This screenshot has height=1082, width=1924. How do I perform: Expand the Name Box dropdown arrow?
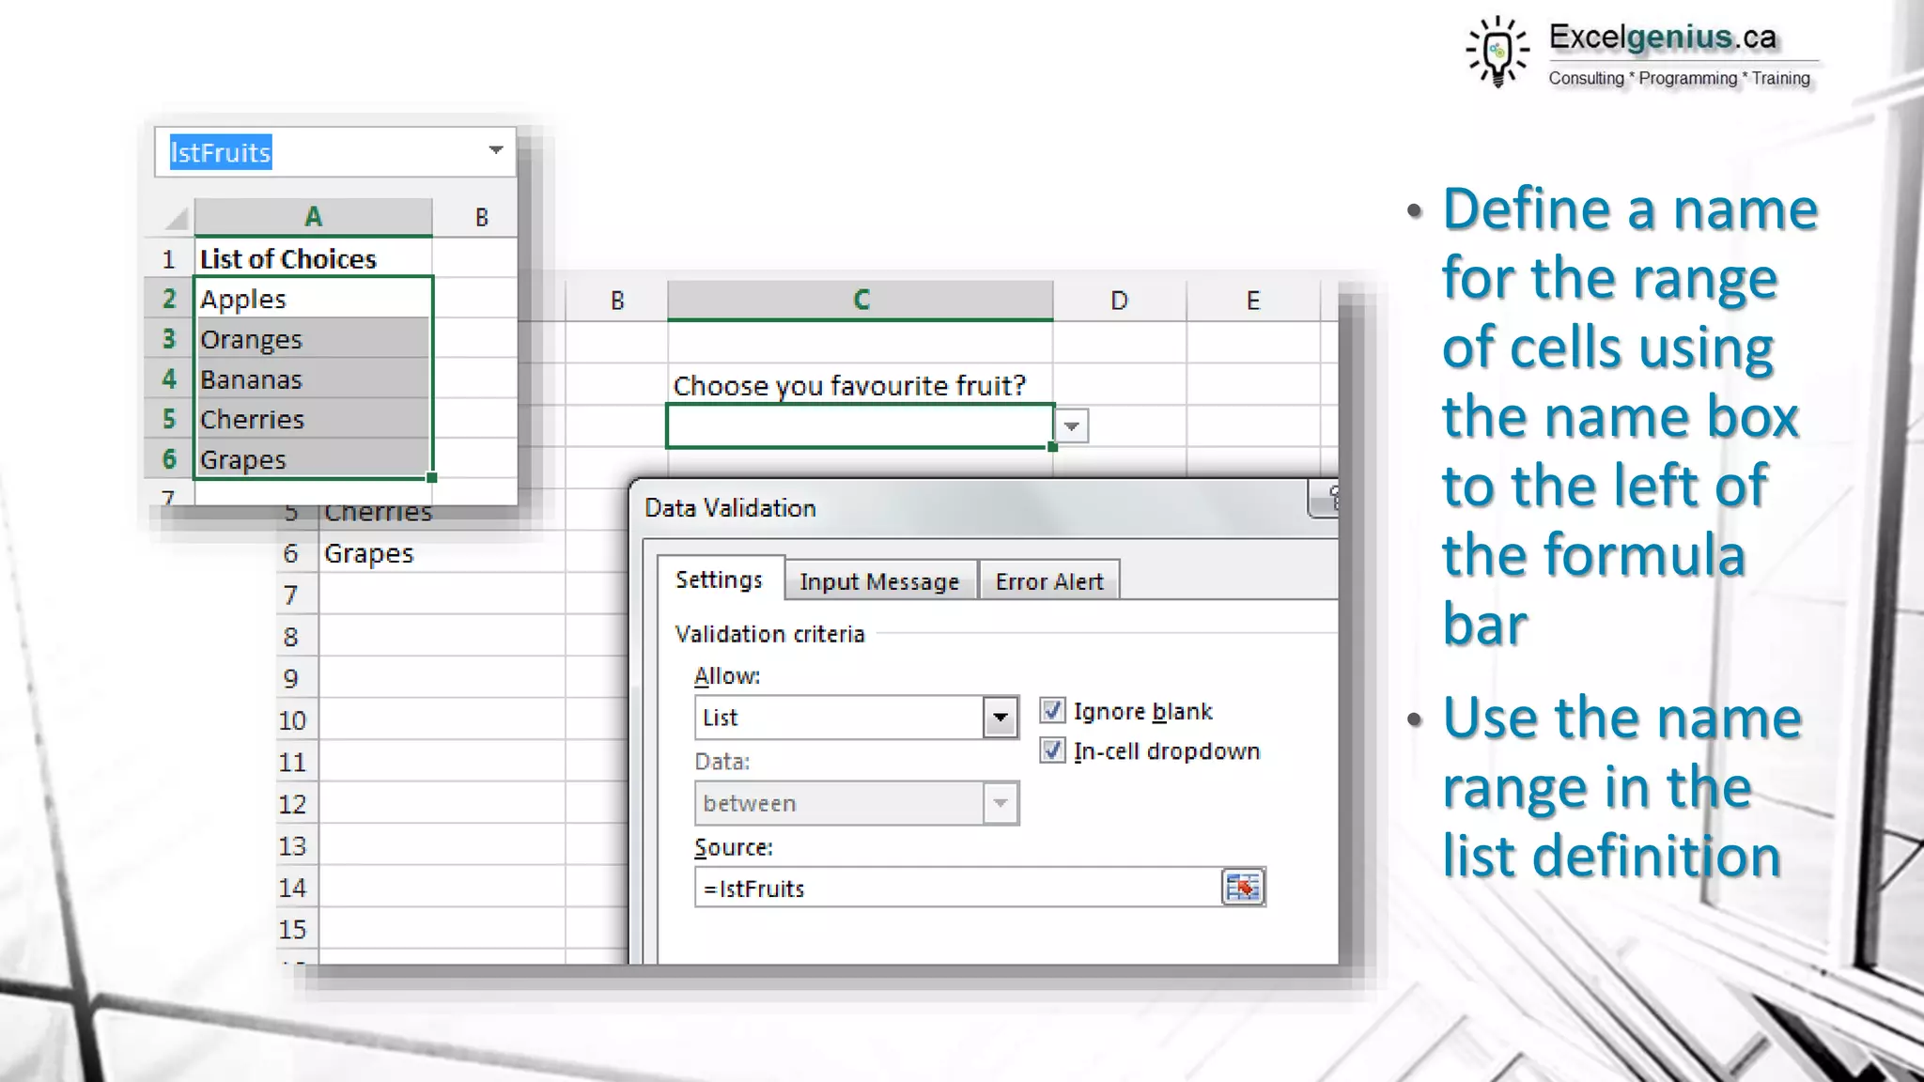tap(496, 150)
